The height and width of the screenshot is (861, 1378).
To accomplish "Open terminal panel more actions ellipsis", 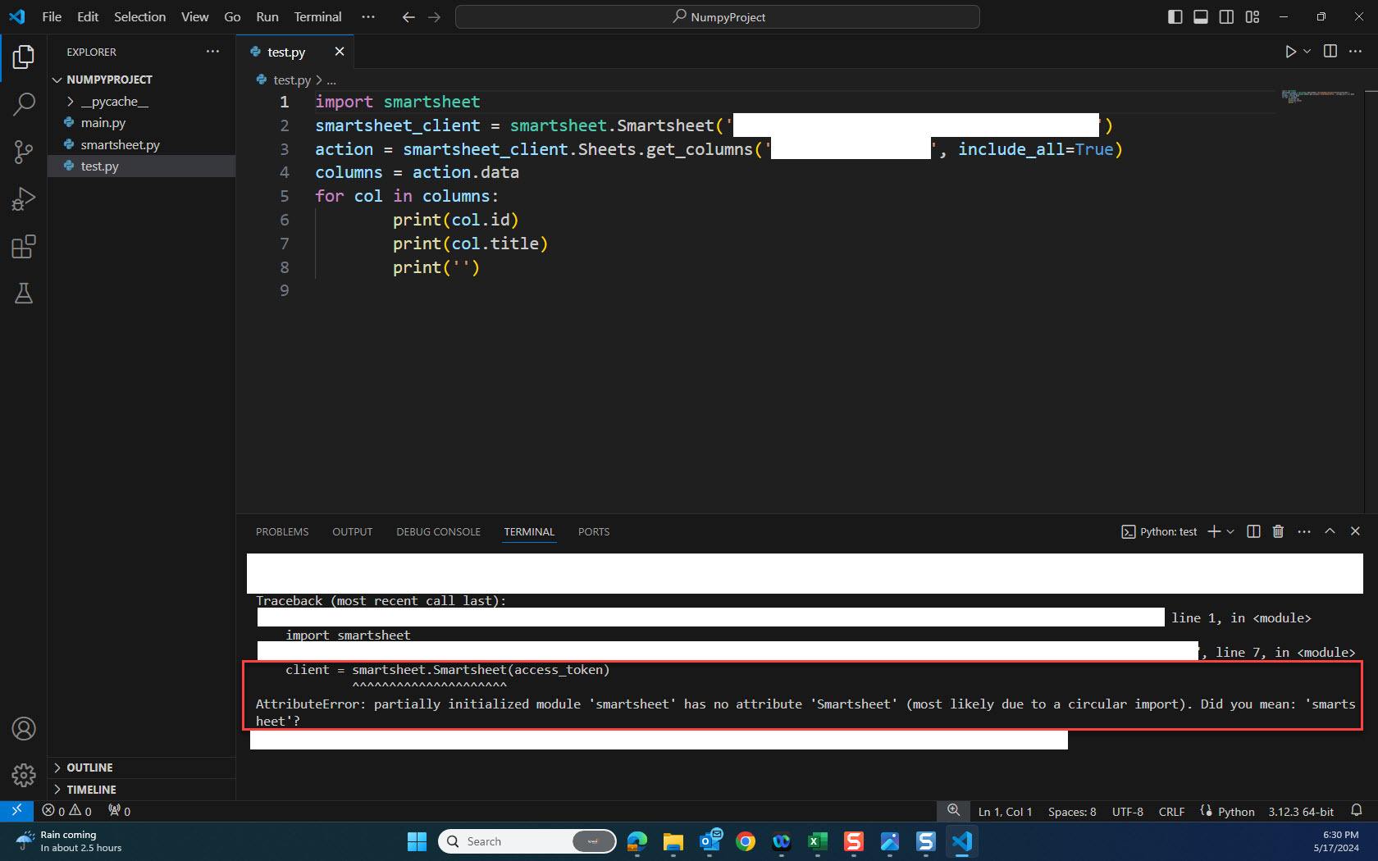I will (x=1304, y=531).
